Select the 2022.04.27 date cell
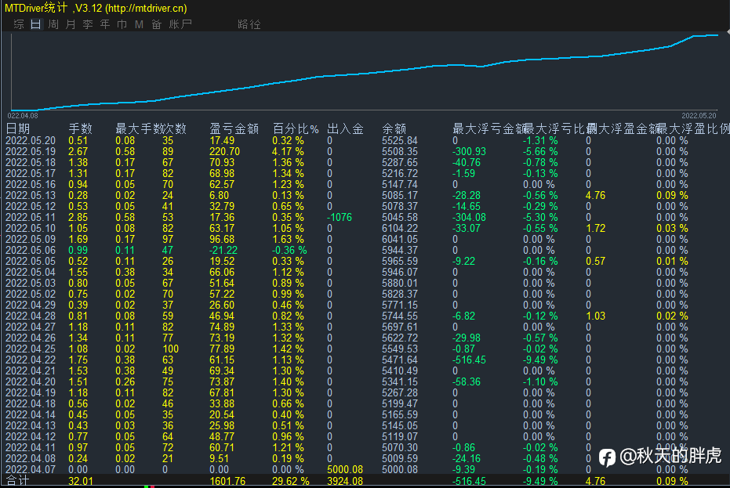 pyautogui.click(x=31, y=327)
